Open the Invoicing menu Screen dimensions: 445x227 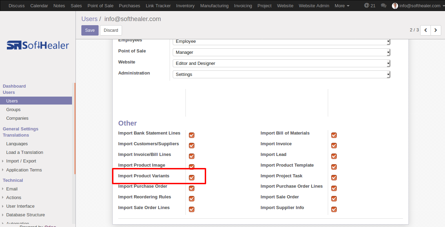pyautogui.click(x=243, y=6)
